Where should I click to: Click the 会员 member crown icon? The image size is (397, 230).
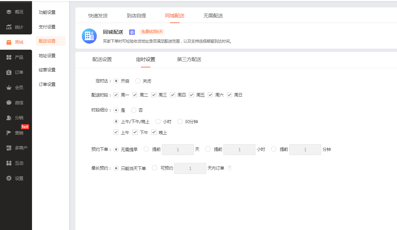pyautogui.click(x=9, y=88)
